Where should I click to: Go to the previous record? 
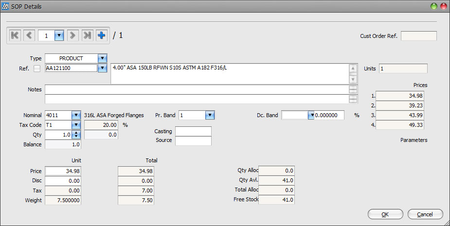pyautogui.click(x=30, y=35)
